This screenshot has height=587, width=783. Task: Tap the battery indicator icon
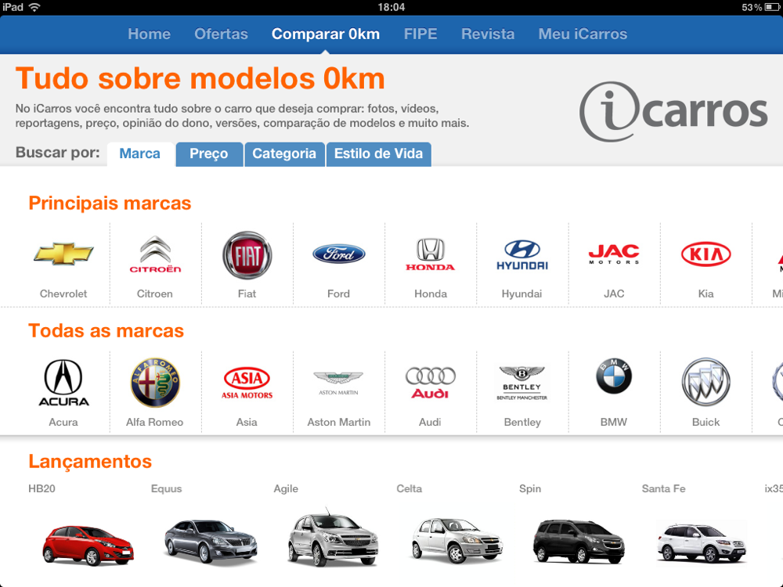772,7
